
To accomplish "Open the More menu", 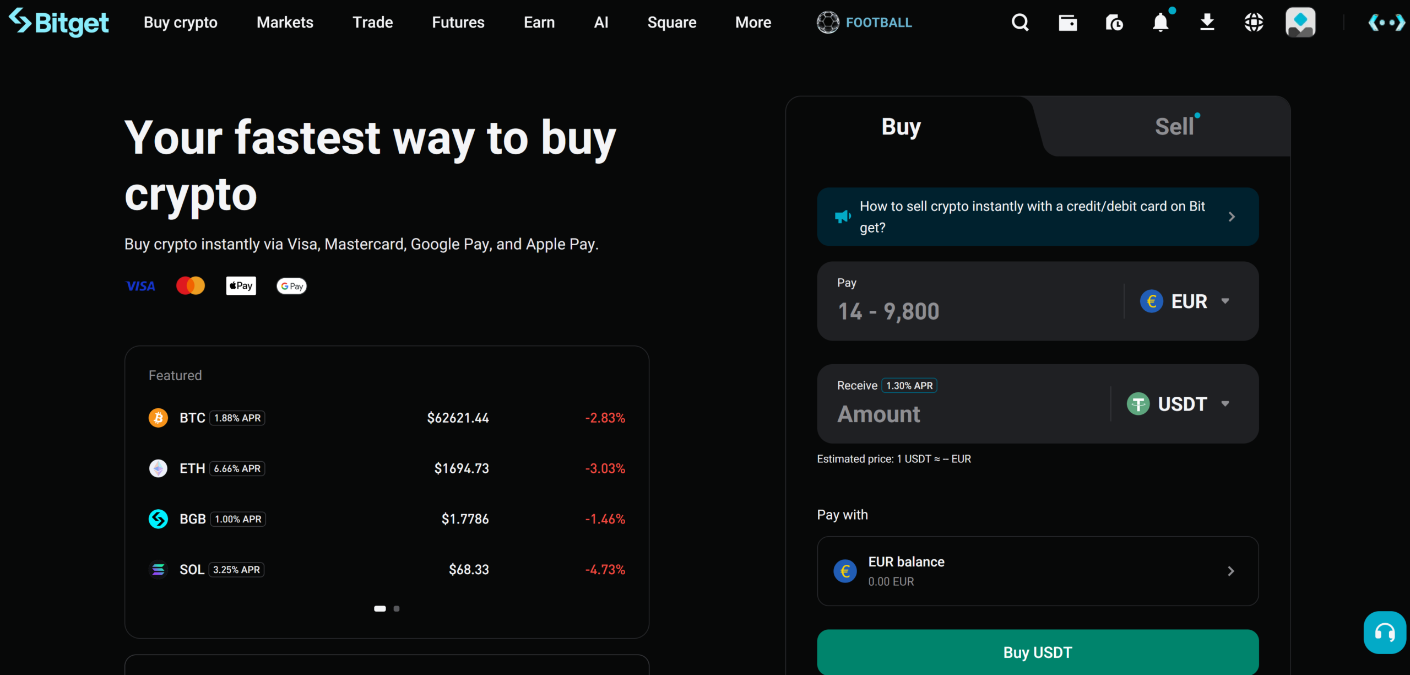I will click(753, 23).
